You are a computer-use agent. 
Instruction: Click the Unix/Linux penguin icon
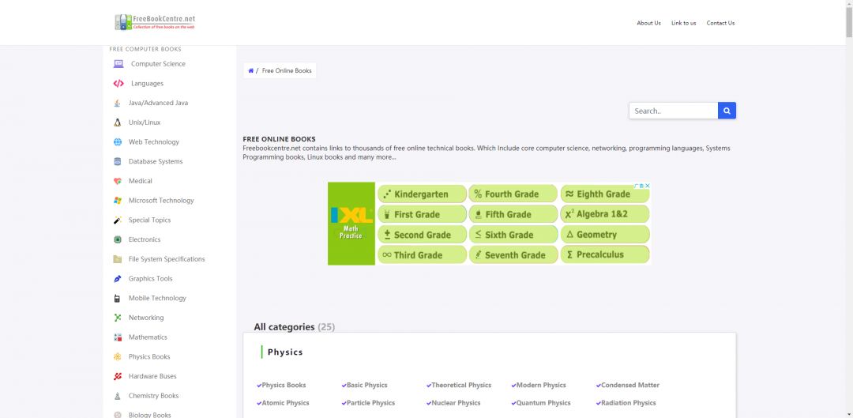pyautogui.click(x=118, y=122)
